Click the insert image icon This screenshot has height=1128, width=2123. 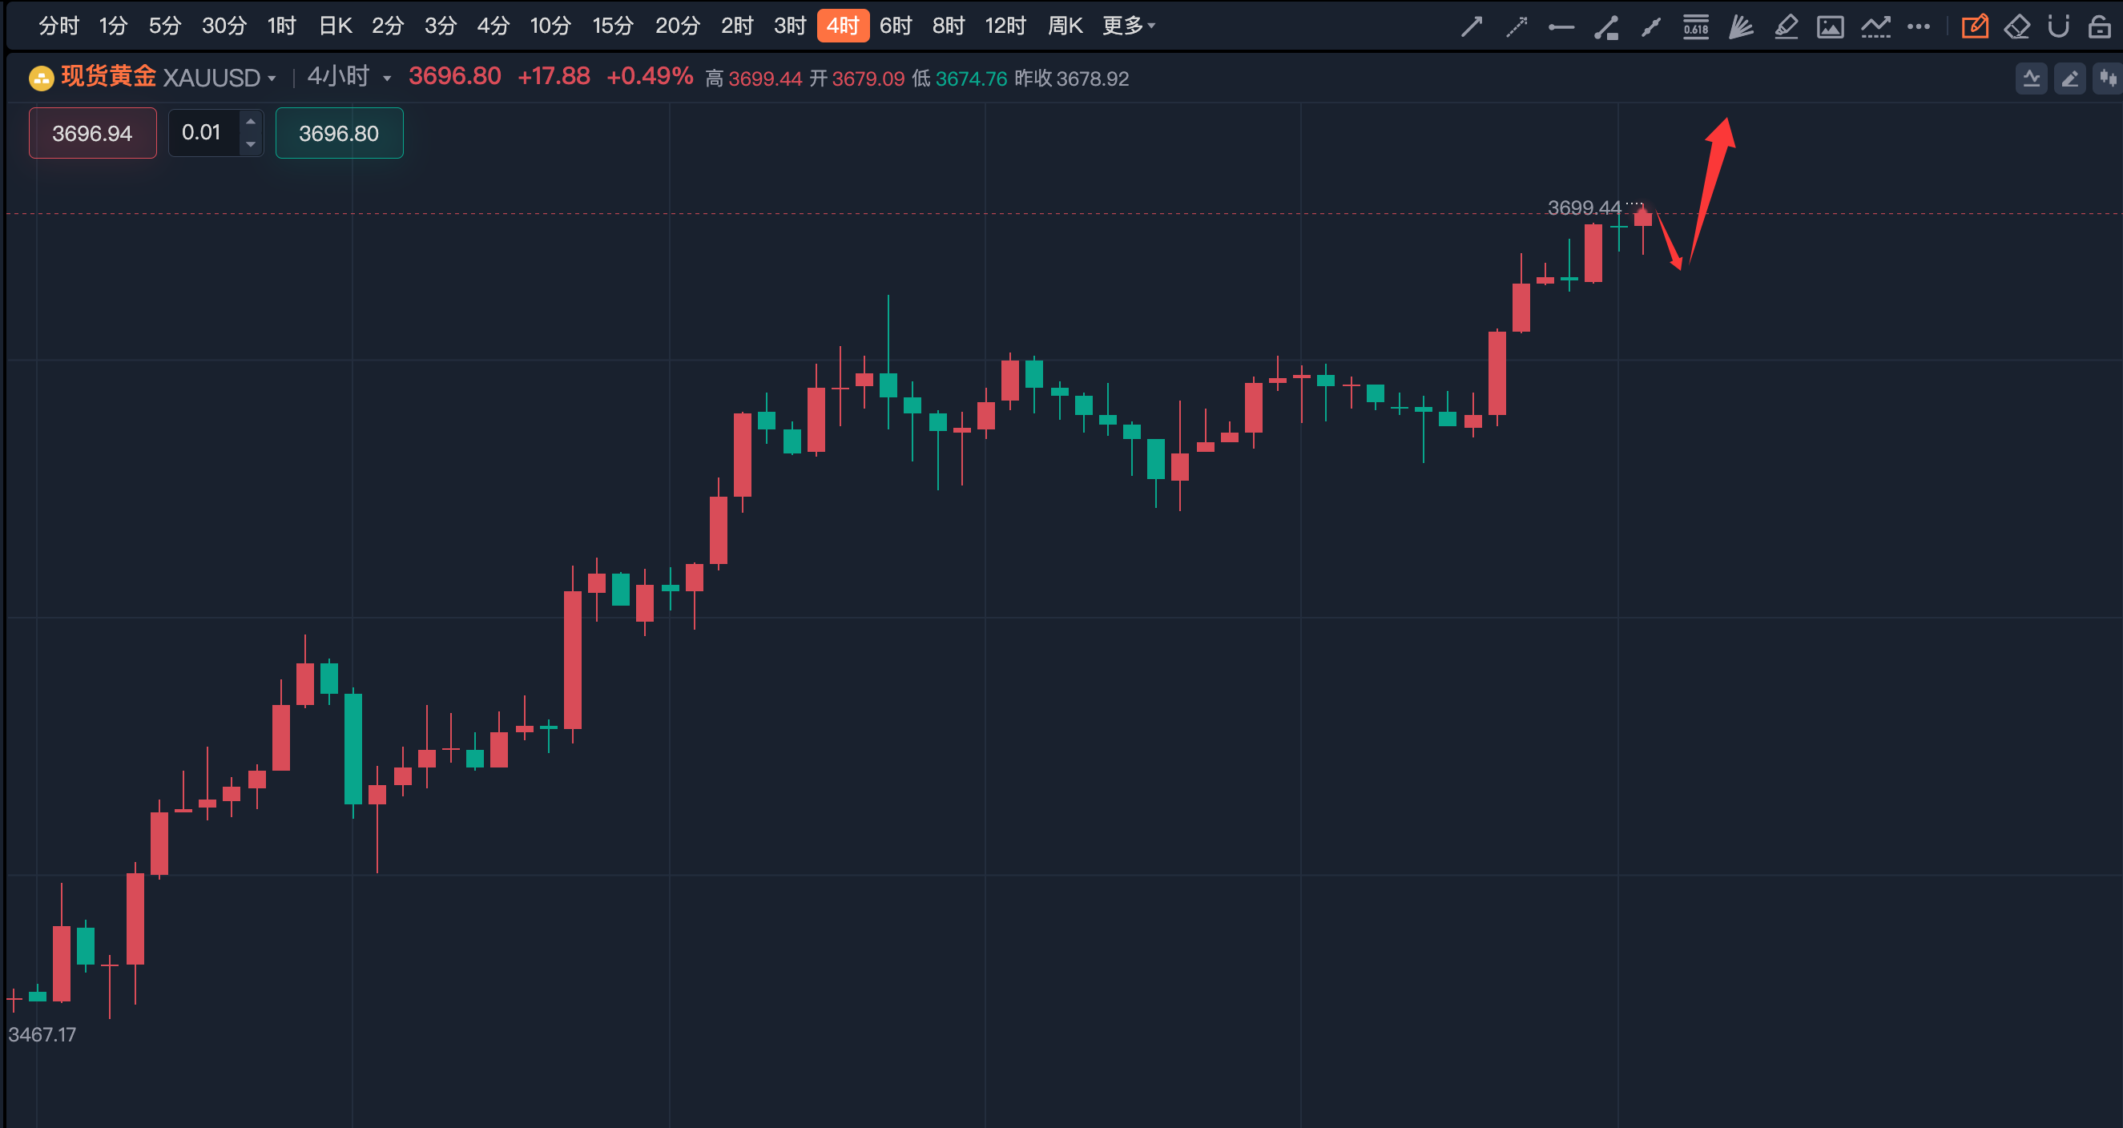click(x=1830, y=26)
